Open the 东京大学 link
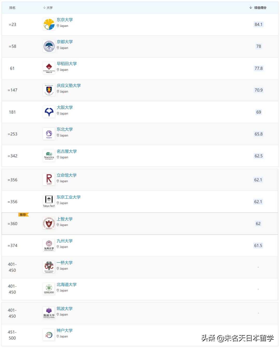 (x=65, y=19)
